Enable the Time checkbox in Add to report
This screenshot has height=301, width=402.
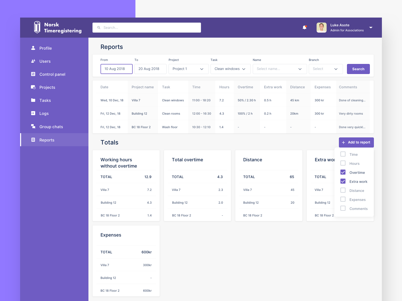(x=343, y=154)
